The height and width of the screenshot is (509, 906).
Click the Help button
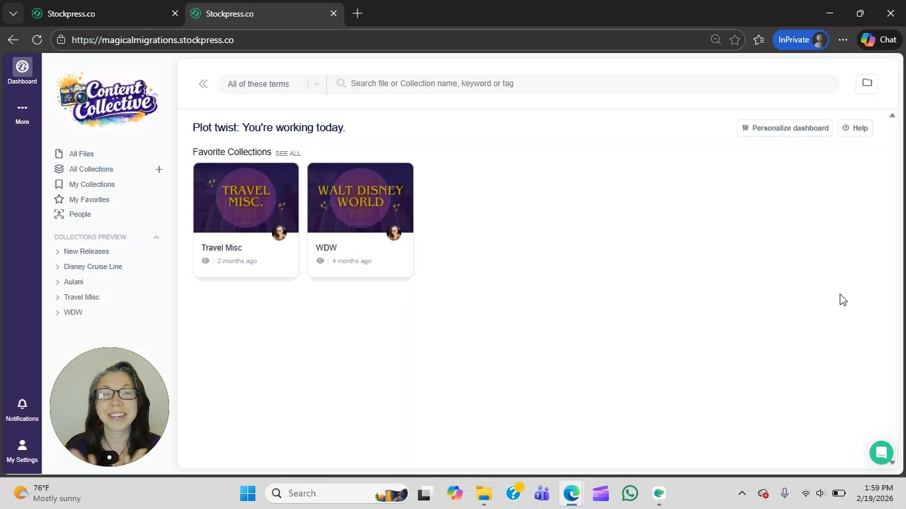pos(855,128)
